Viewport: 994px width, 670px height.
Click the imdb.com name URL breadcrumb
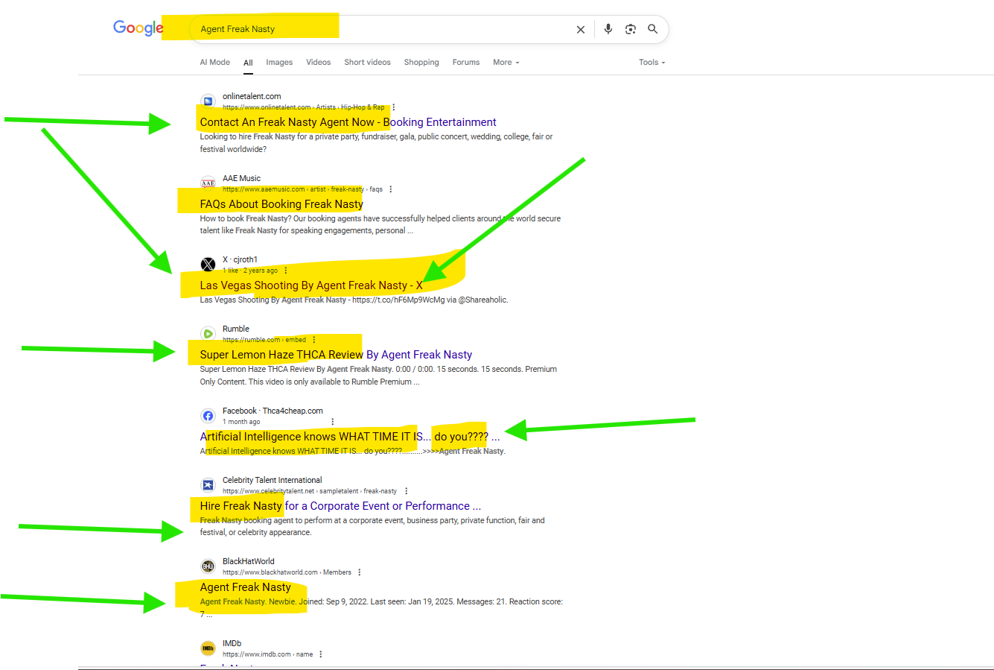tap(267, 654)
